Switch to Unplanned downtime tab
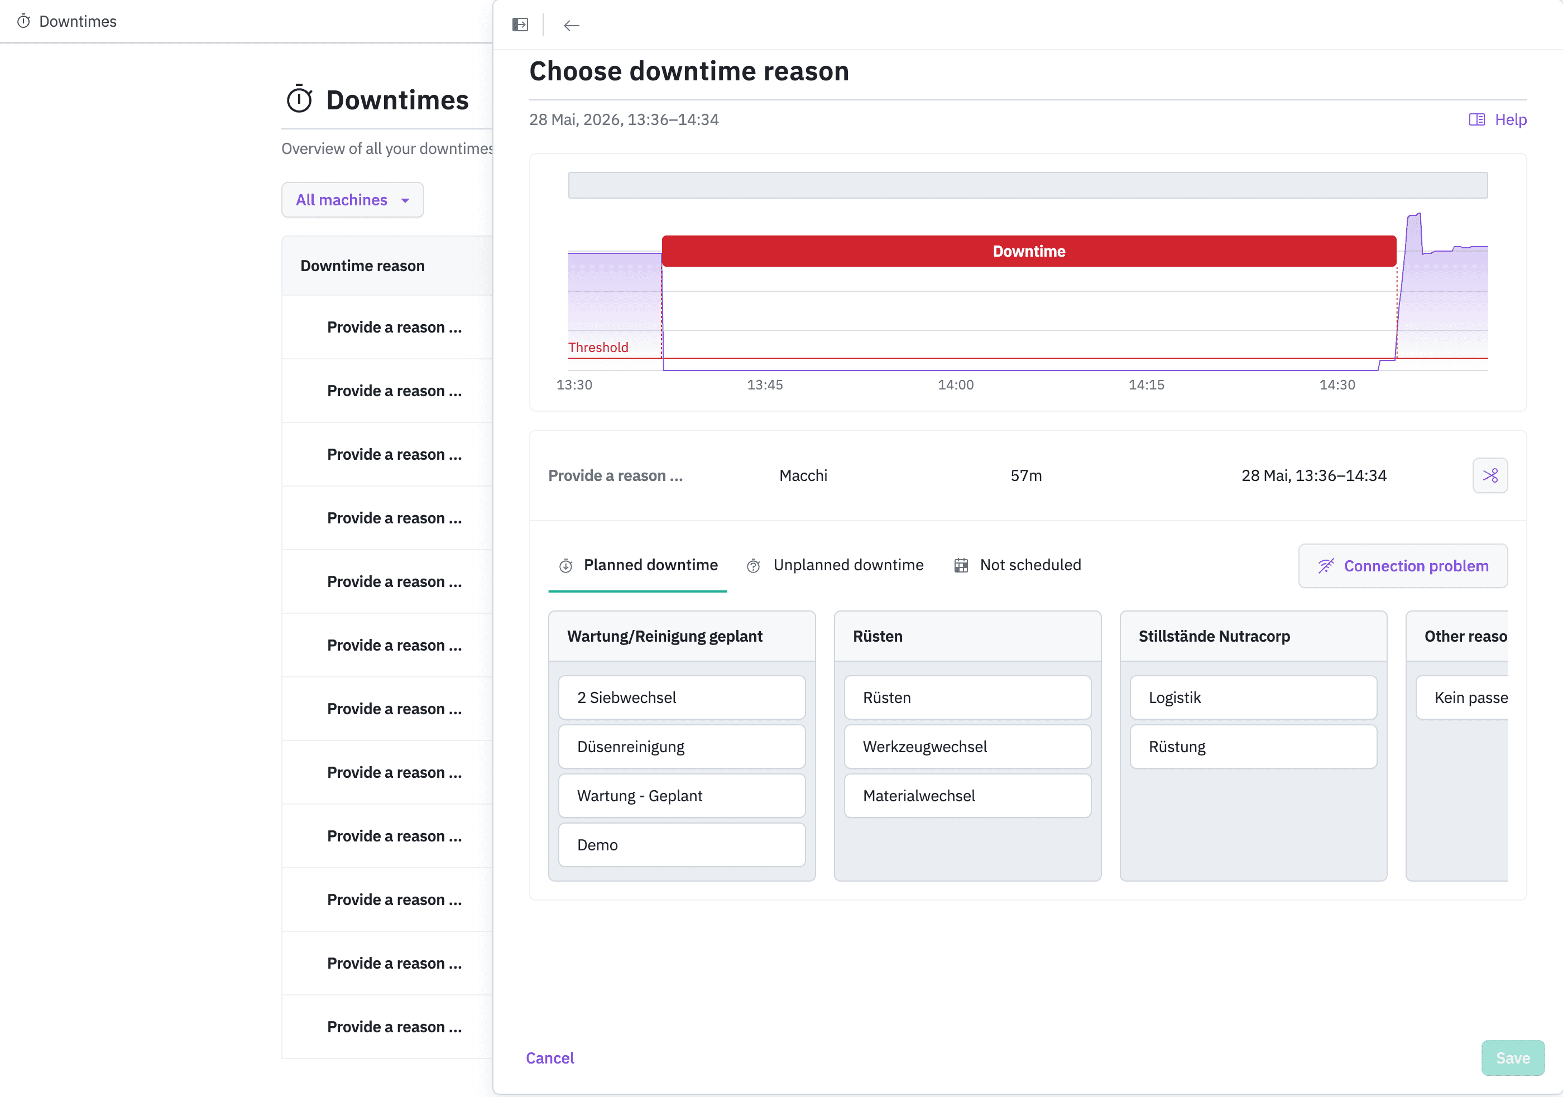 [x=835, y=565]
